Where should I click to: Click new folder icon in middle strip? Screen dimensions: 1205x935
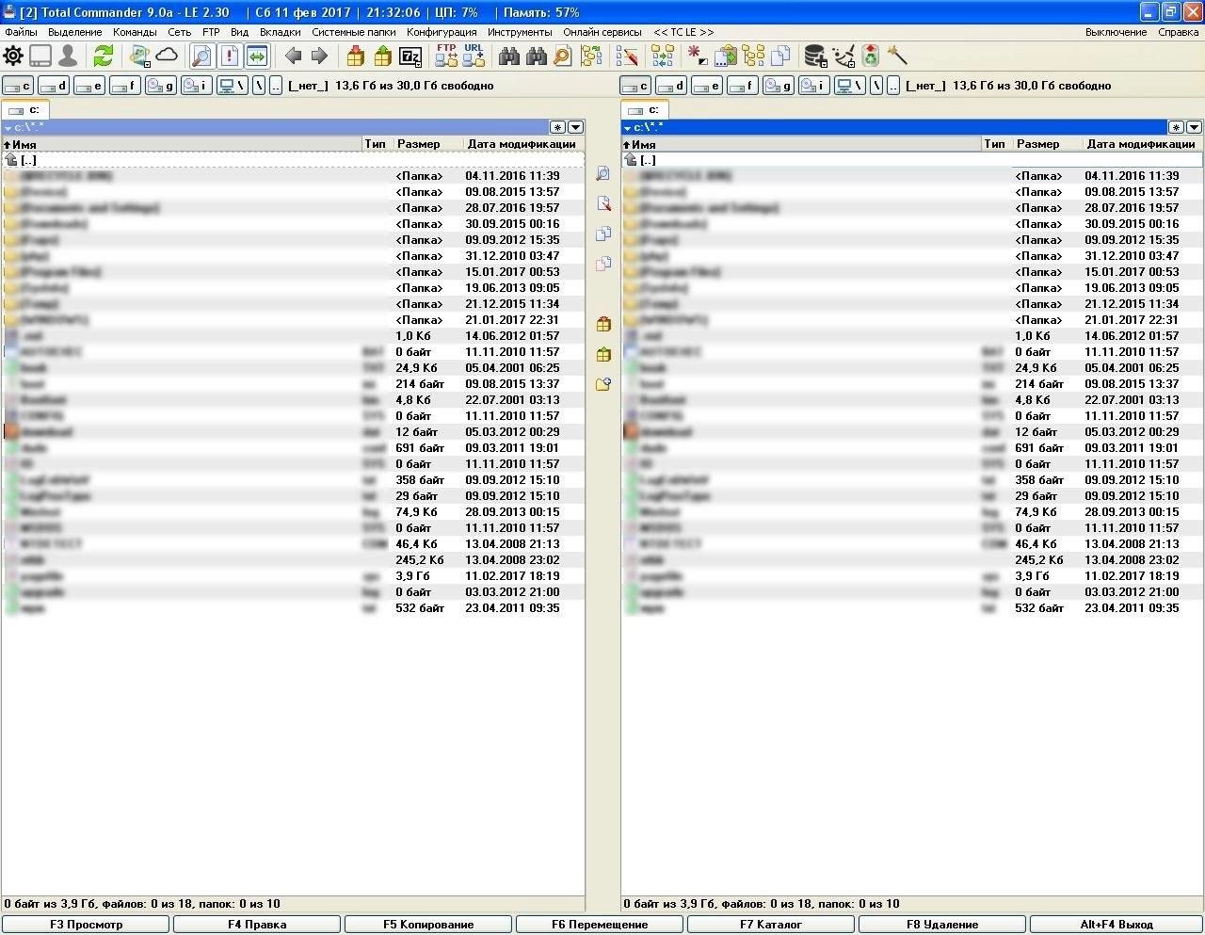click(x=603, y=384)
